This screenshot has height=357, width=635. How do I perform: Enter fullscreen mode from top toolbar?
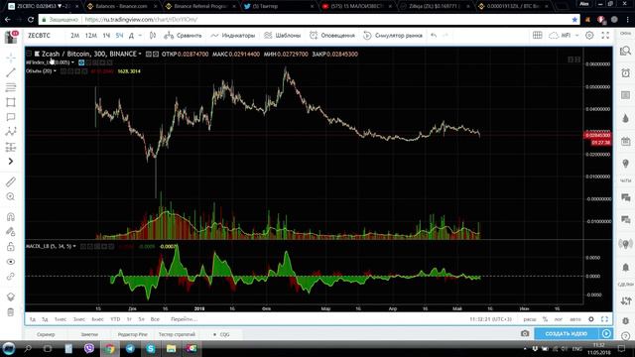pos(605,36)
